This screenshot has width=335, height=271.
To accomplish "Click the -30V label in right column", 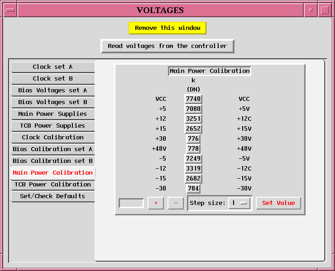I will tap(244, 189).
